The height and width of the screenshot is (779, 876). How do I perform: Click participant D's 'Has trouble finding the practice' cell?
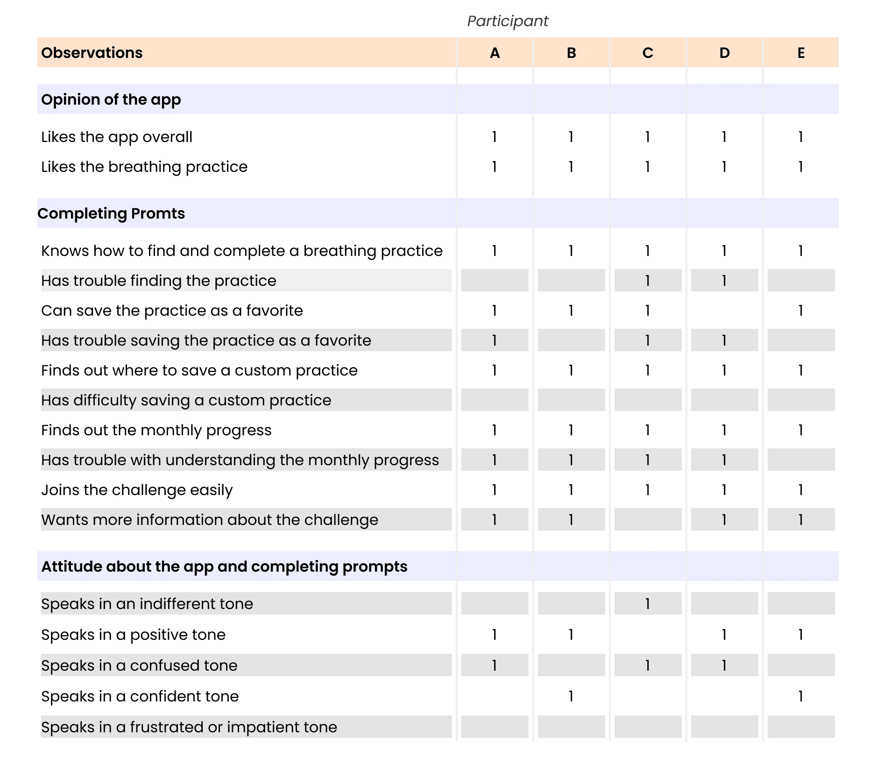coord(724,281)
